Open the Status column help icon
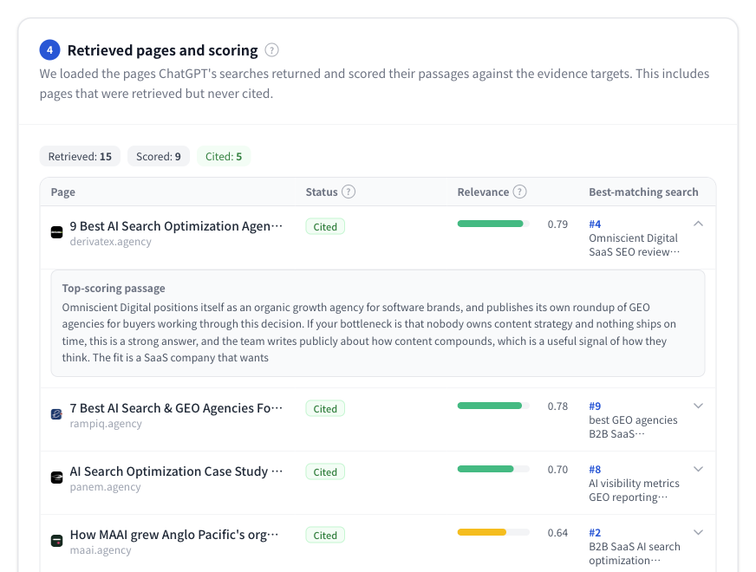Image resolution: width=756 pixels, height=572 pixels. [x=349, y=192]
